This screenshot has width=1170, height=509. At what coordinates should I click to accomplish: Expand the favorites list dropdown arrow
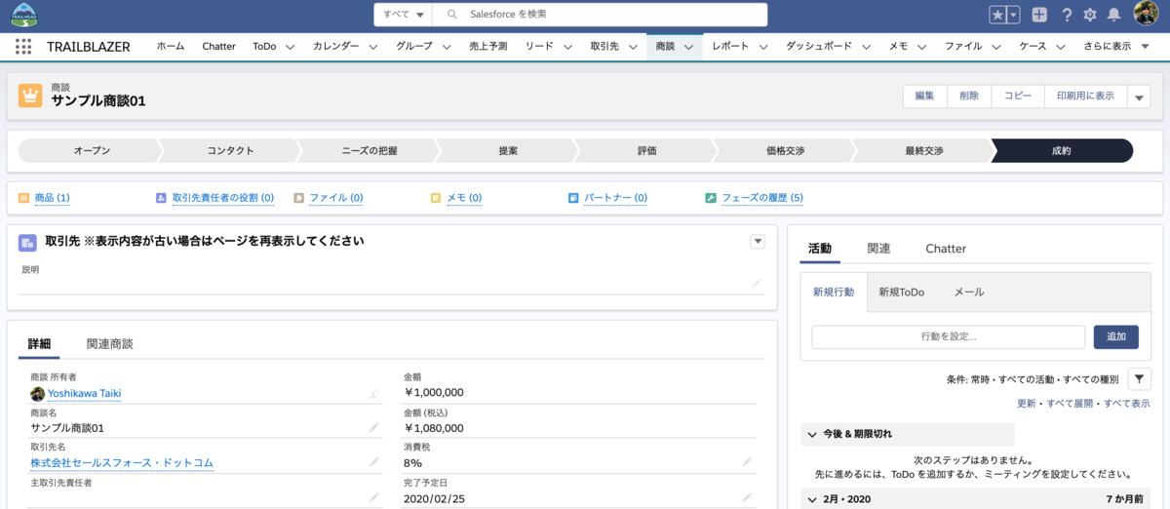1014,15
